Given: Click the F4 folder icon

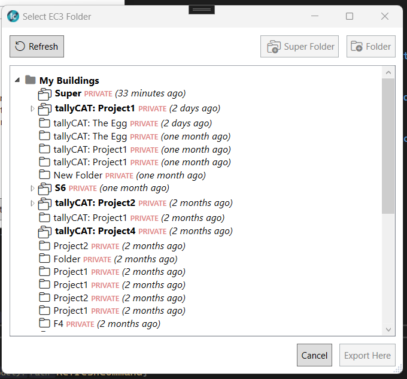Looking at the screenshot, I should (x=44, y=323).
